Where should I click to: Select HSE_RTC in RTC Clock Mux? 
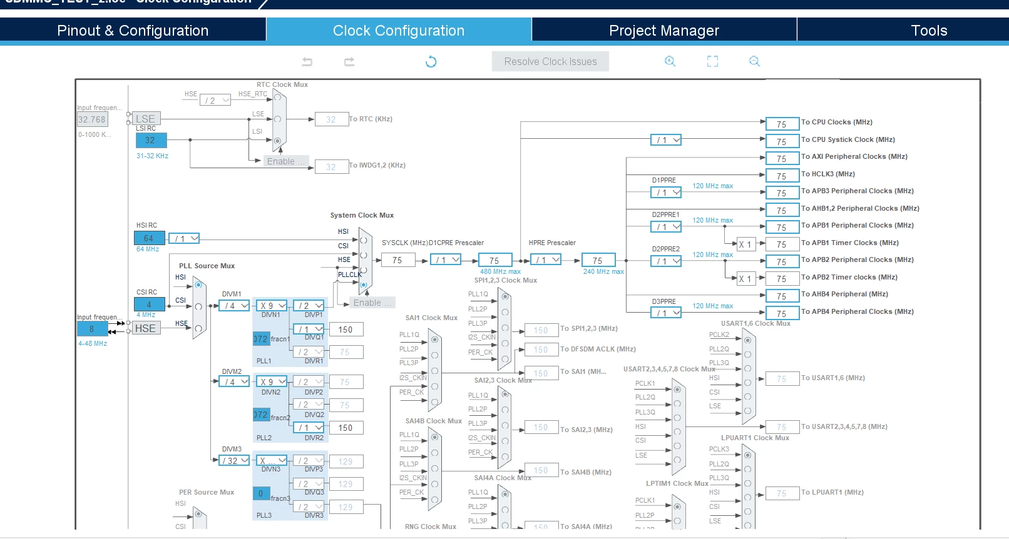pos(277,98)
